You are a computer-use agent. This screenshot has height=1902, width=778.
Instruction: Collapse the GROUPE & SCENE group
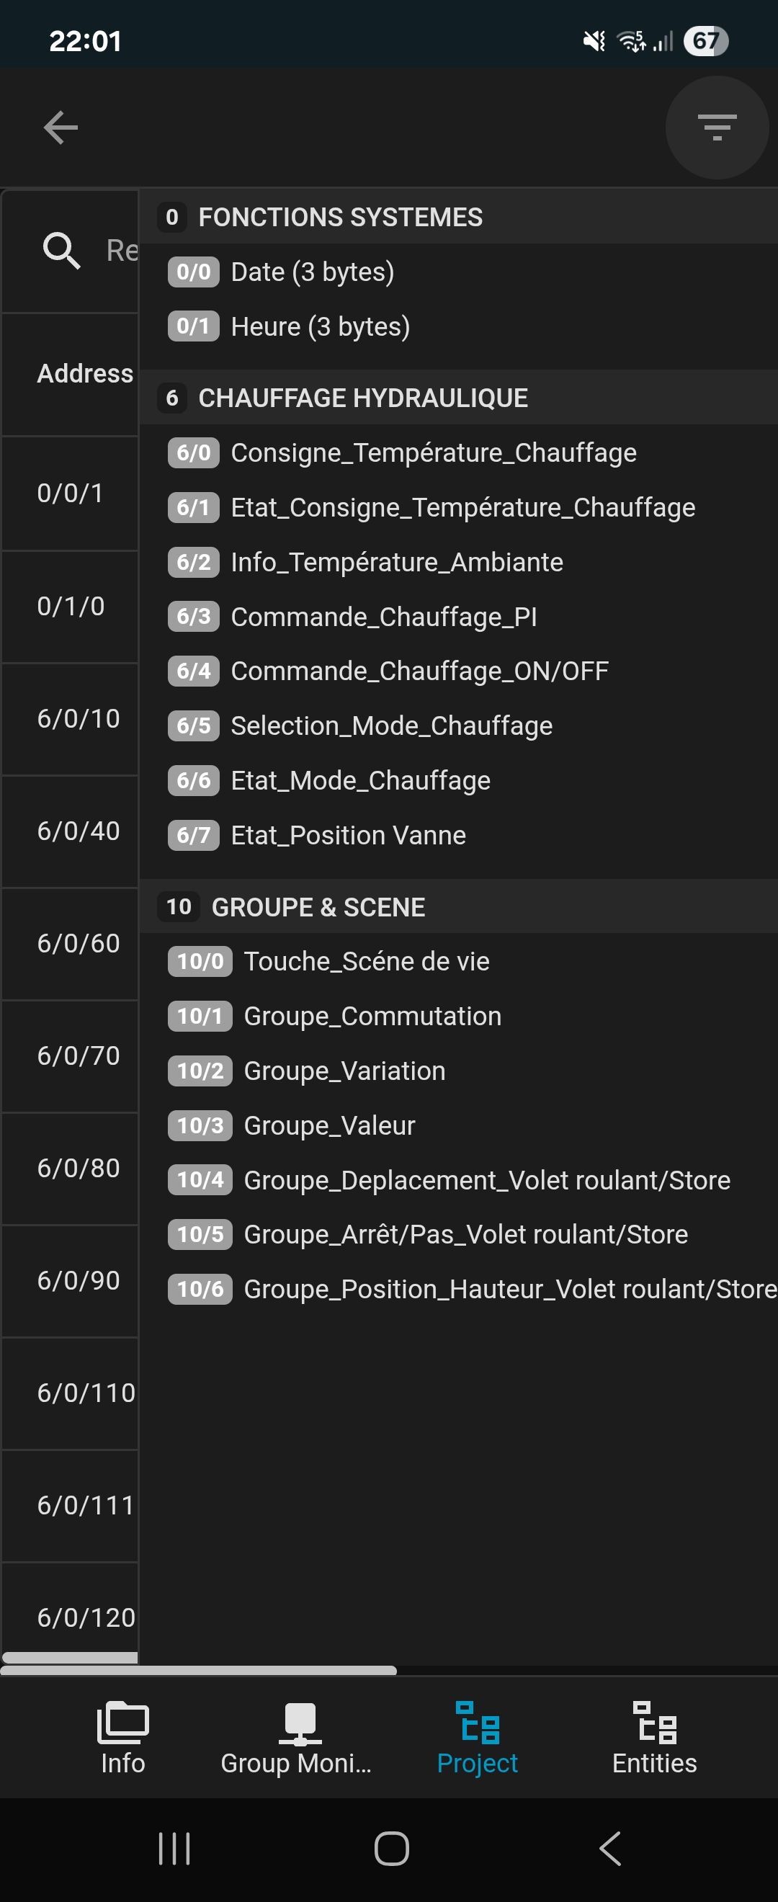pyautogui.click(x=318, y=907)
